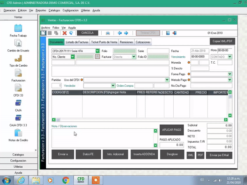The width and height of the screenshot is (247, 185).
Task: Open Notas de Credito icon
Action: click(x=18, y=133)
